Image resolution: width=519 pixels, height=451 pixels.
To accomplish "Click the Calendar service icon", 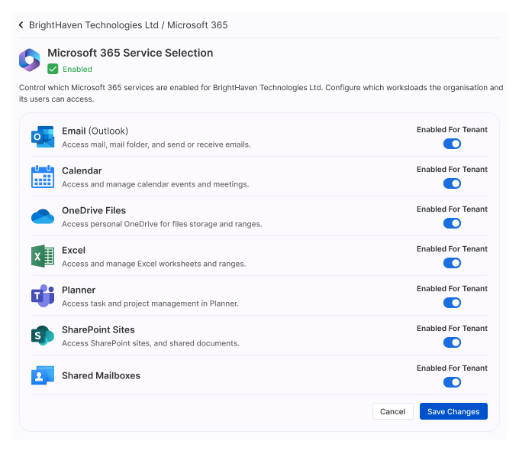I will [43, 177].
